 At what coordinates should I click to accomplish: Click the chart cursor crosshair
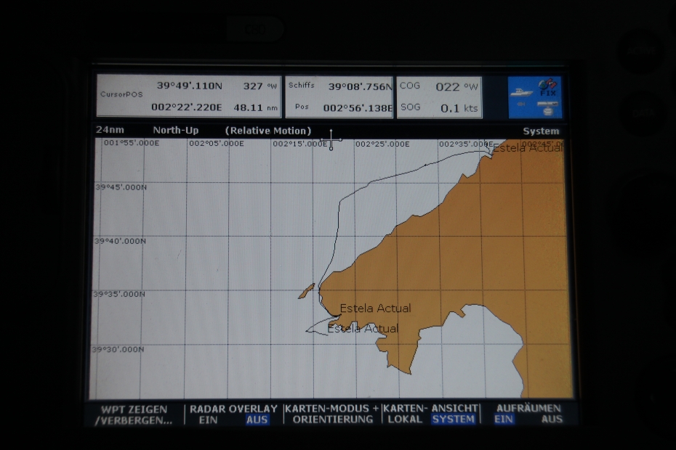(x=331, y=139)
